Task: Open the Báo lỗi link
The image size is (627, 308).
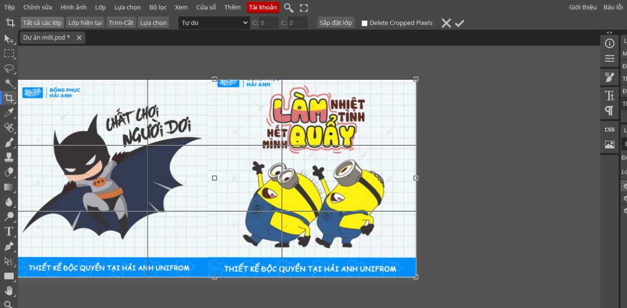Action: point(613,7)
